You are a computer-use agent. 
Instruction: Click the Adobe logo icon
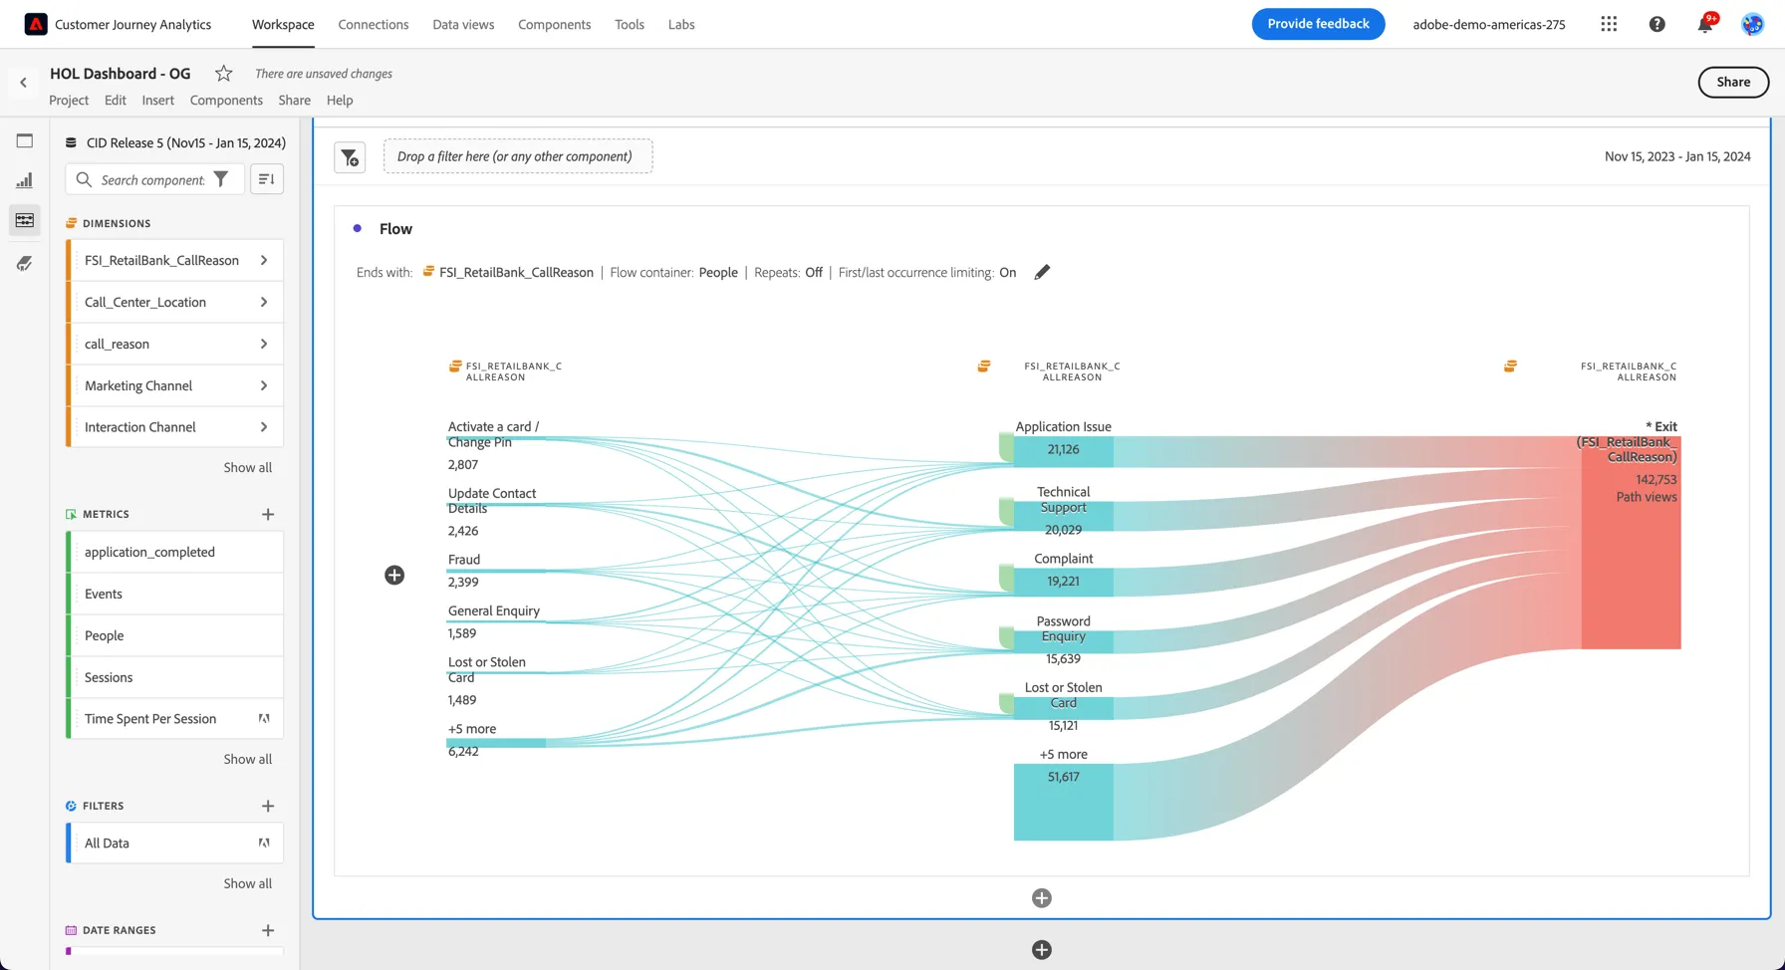(x=36, y=24)
